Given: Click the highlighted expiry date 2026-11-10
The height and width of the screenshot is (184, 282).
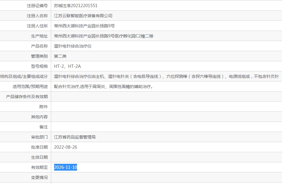Looking at the screenshot, I should pyautogui.click(x=65, y=167).
